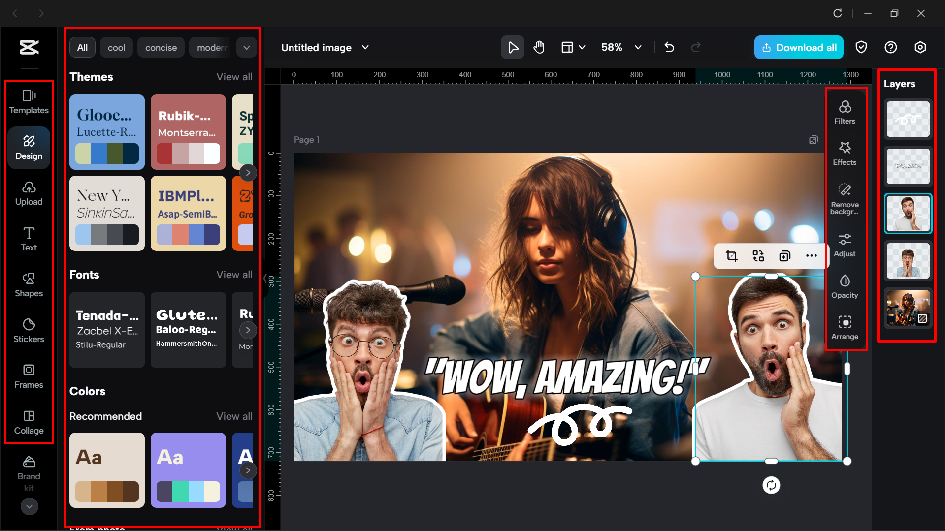Toggle the cool theme filter chip
This screenshot has width=945, height=531.
[x=116, y=47]
